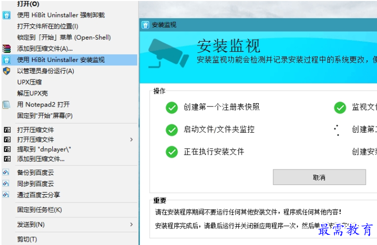Click the 重要 group label
The height and width of the screenshot is (245, 377).
[160, 200]
